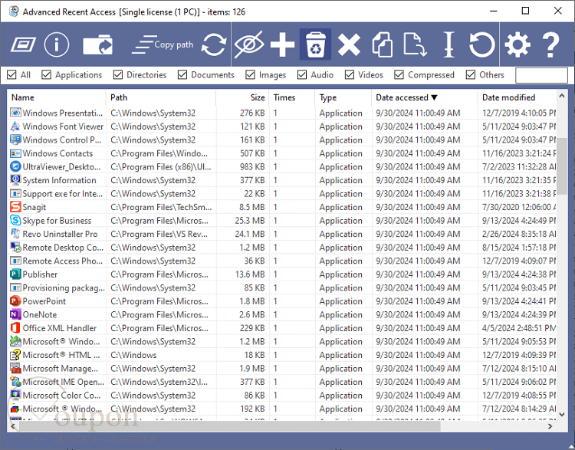The width and height of the screenshot is (575, 450).
Task: Click the Office XML Handler icon
Action: 15,328
